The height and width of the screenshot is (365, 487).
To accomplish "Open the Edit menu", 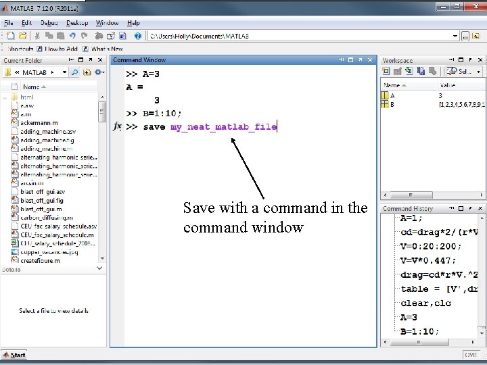I will point(26,23).
